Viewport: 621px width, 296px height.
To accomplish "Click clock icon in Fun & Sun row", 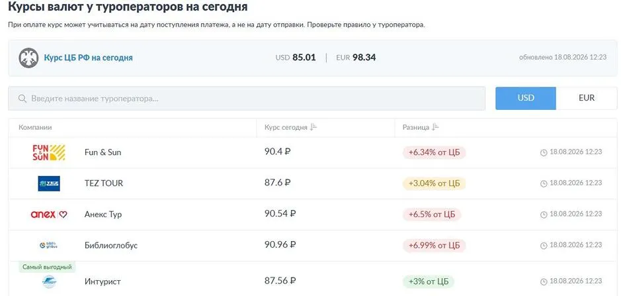I will (544, 152).
